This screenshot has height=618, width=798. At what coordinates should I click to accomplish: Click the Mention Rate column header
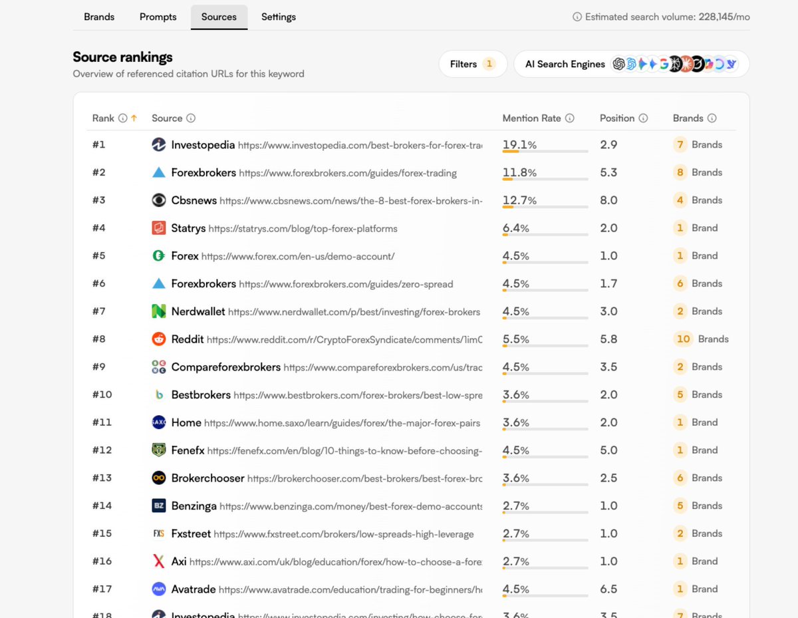click(x=532, y=118)
